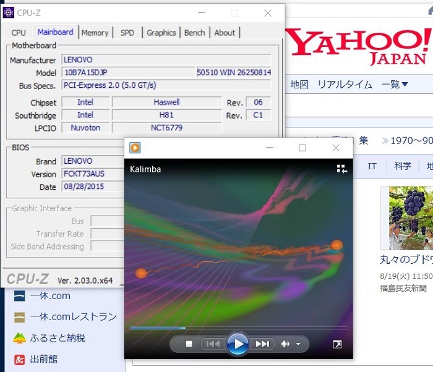This screenshot has height=372, width=433.
Task: Click the ふるさと納税 sidebar link
Action: click(58, 338)
